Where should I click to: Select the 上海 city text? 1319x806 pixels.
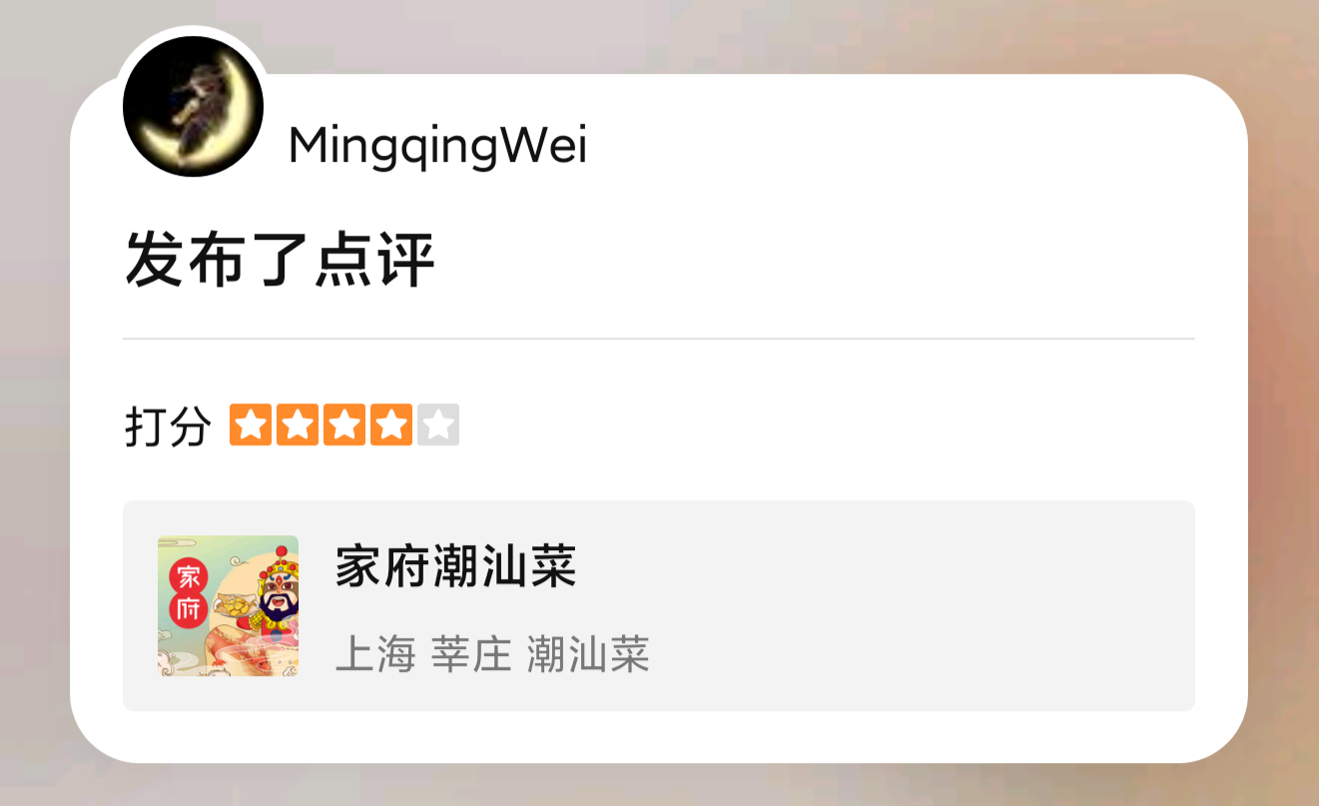pyautogui.click(x=374, y=654)
